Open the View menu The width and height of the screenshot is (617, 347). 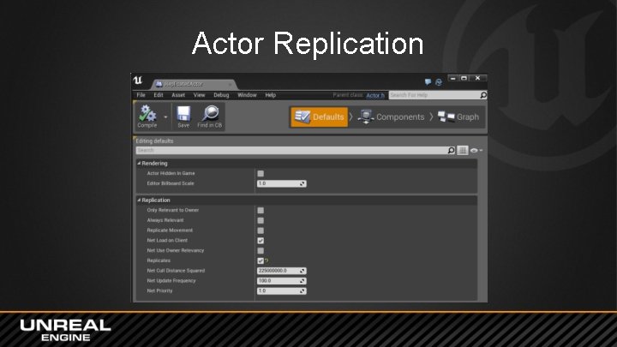coord(199,95)
